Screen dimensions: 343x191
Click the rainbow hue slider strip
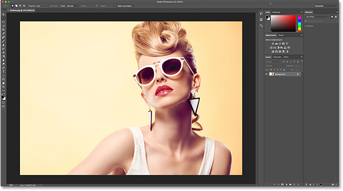pos(299,23)
